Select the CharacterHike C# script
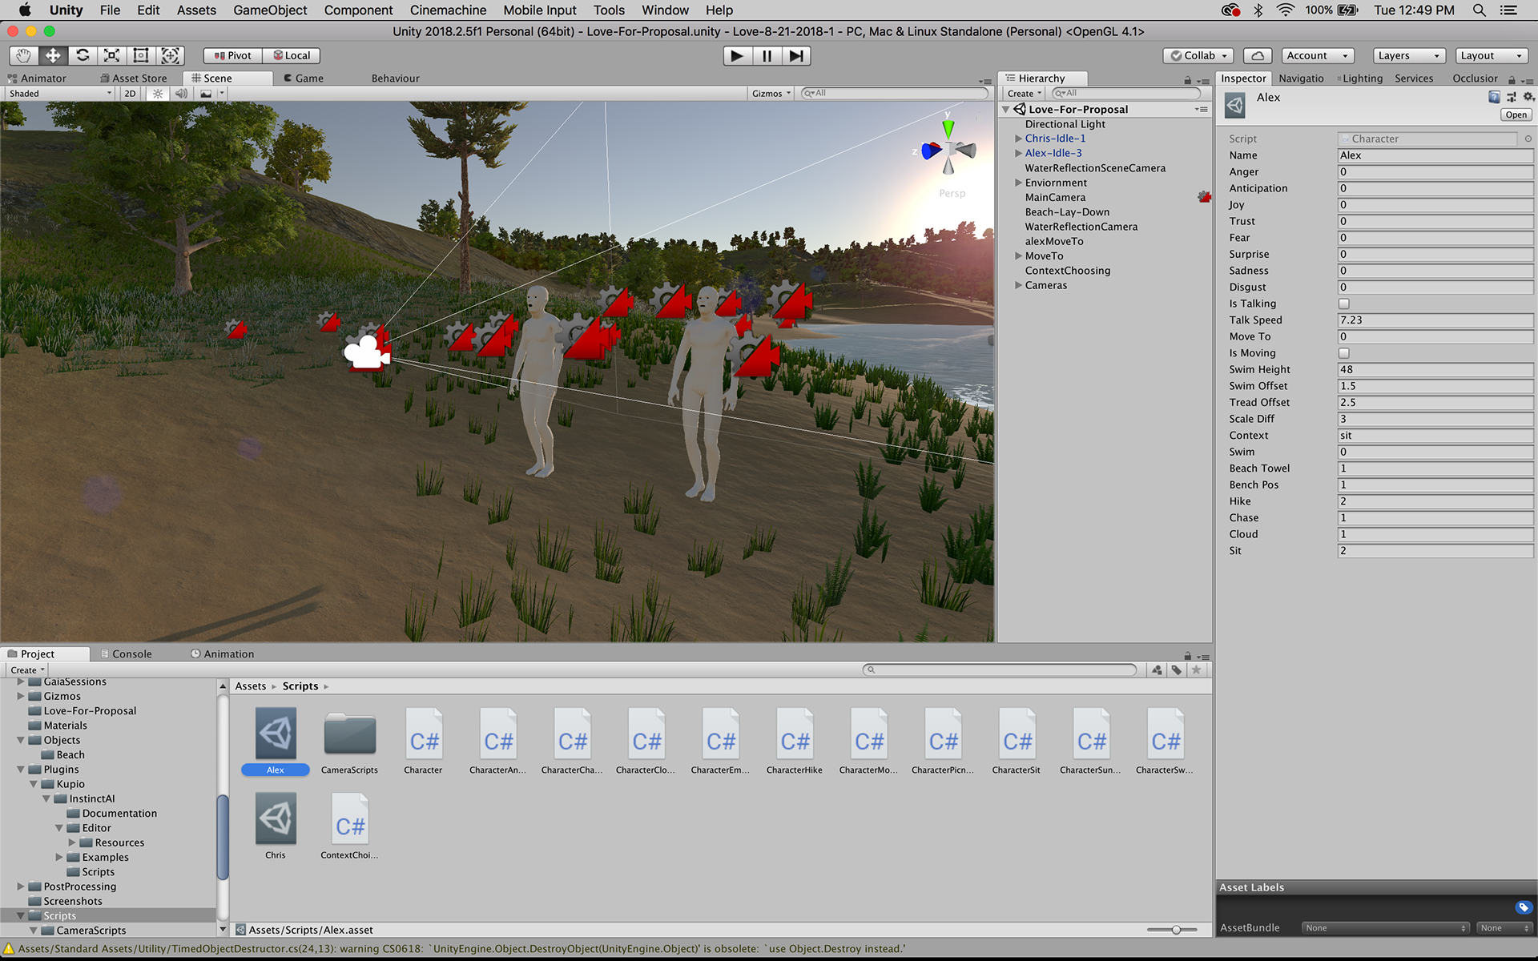The width and height of the screenshot is (1538, 961). coord(794,734)
